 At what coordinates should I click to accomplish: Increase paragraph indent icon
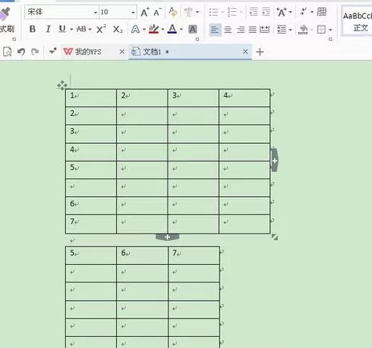pos(266,12)
